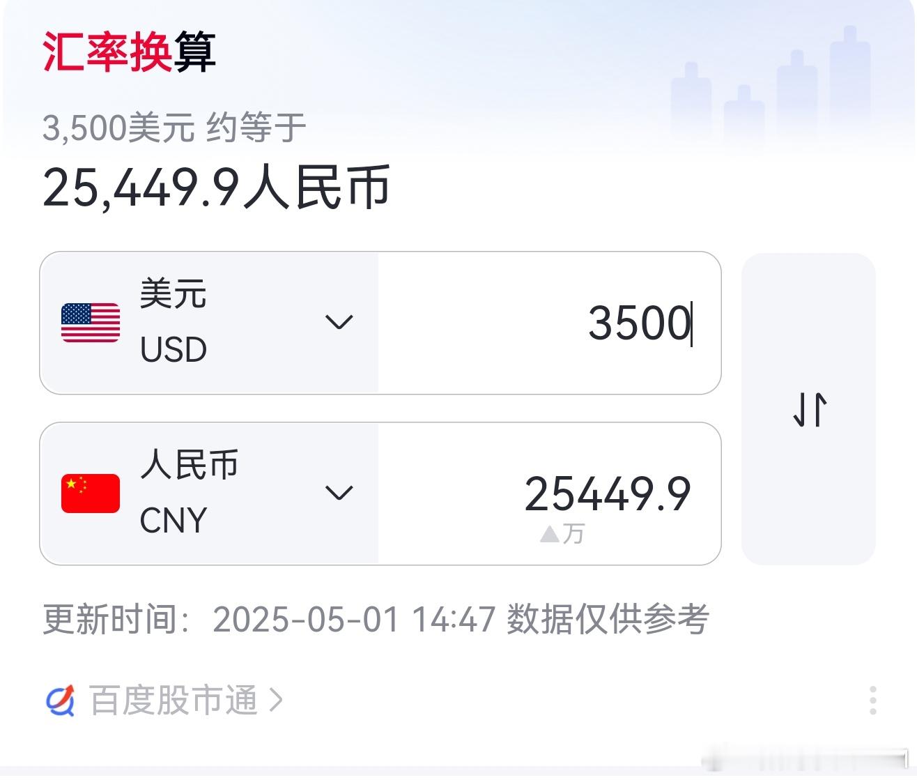Expand the 人民币 CNY currency dropdown chevron
Screen dimensions: 917x780
339,493
